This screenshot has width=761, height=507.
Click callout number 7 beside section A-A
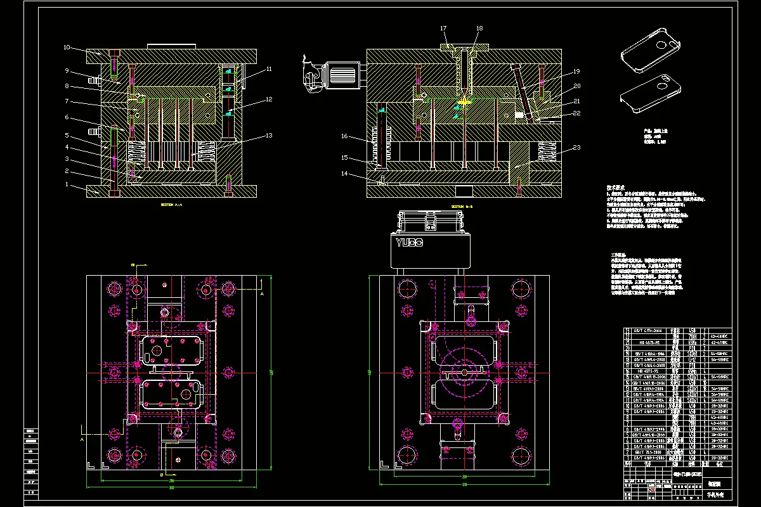[66, 101]
